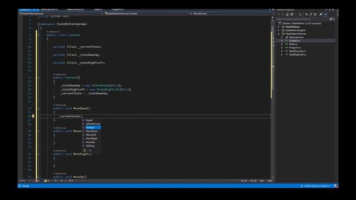Switch to the StateDownUp.cs editor tab
The height and width of the screenshot is (200, 356).
click(x=75, y=10)
